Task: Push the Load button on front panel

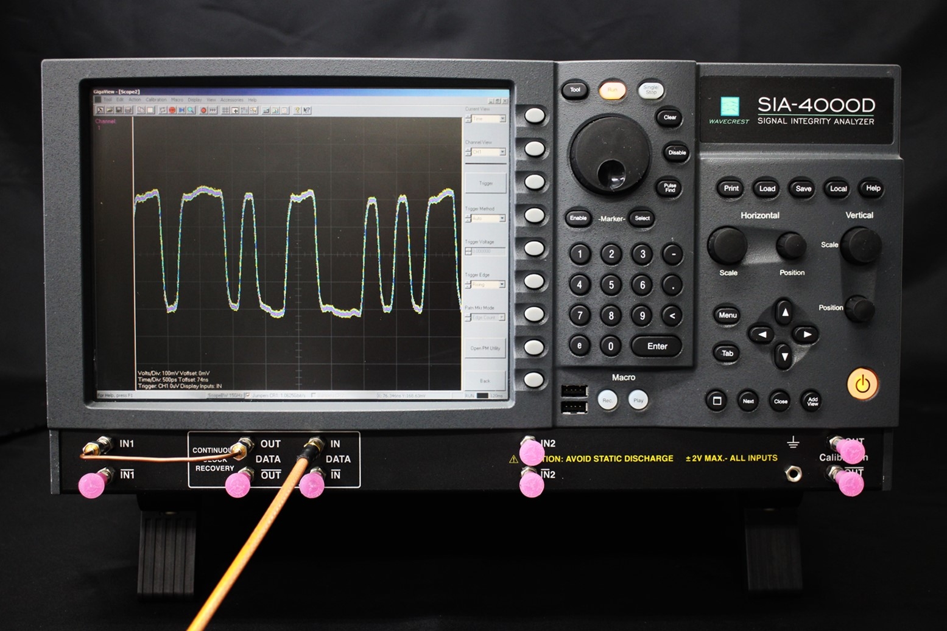Action: (x=767, y=188)
